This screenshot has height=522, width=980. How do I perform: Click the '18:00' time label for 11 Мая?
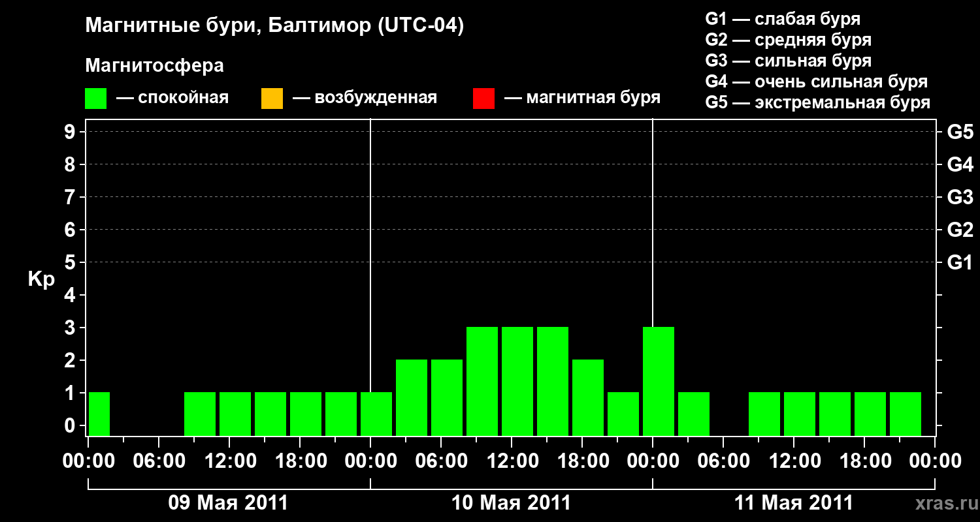864,461
